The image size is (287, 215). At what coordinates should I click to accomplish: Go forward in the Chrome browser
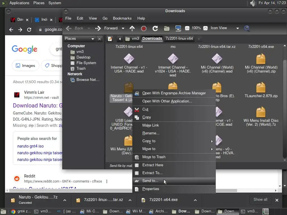[x=20, y=30]
